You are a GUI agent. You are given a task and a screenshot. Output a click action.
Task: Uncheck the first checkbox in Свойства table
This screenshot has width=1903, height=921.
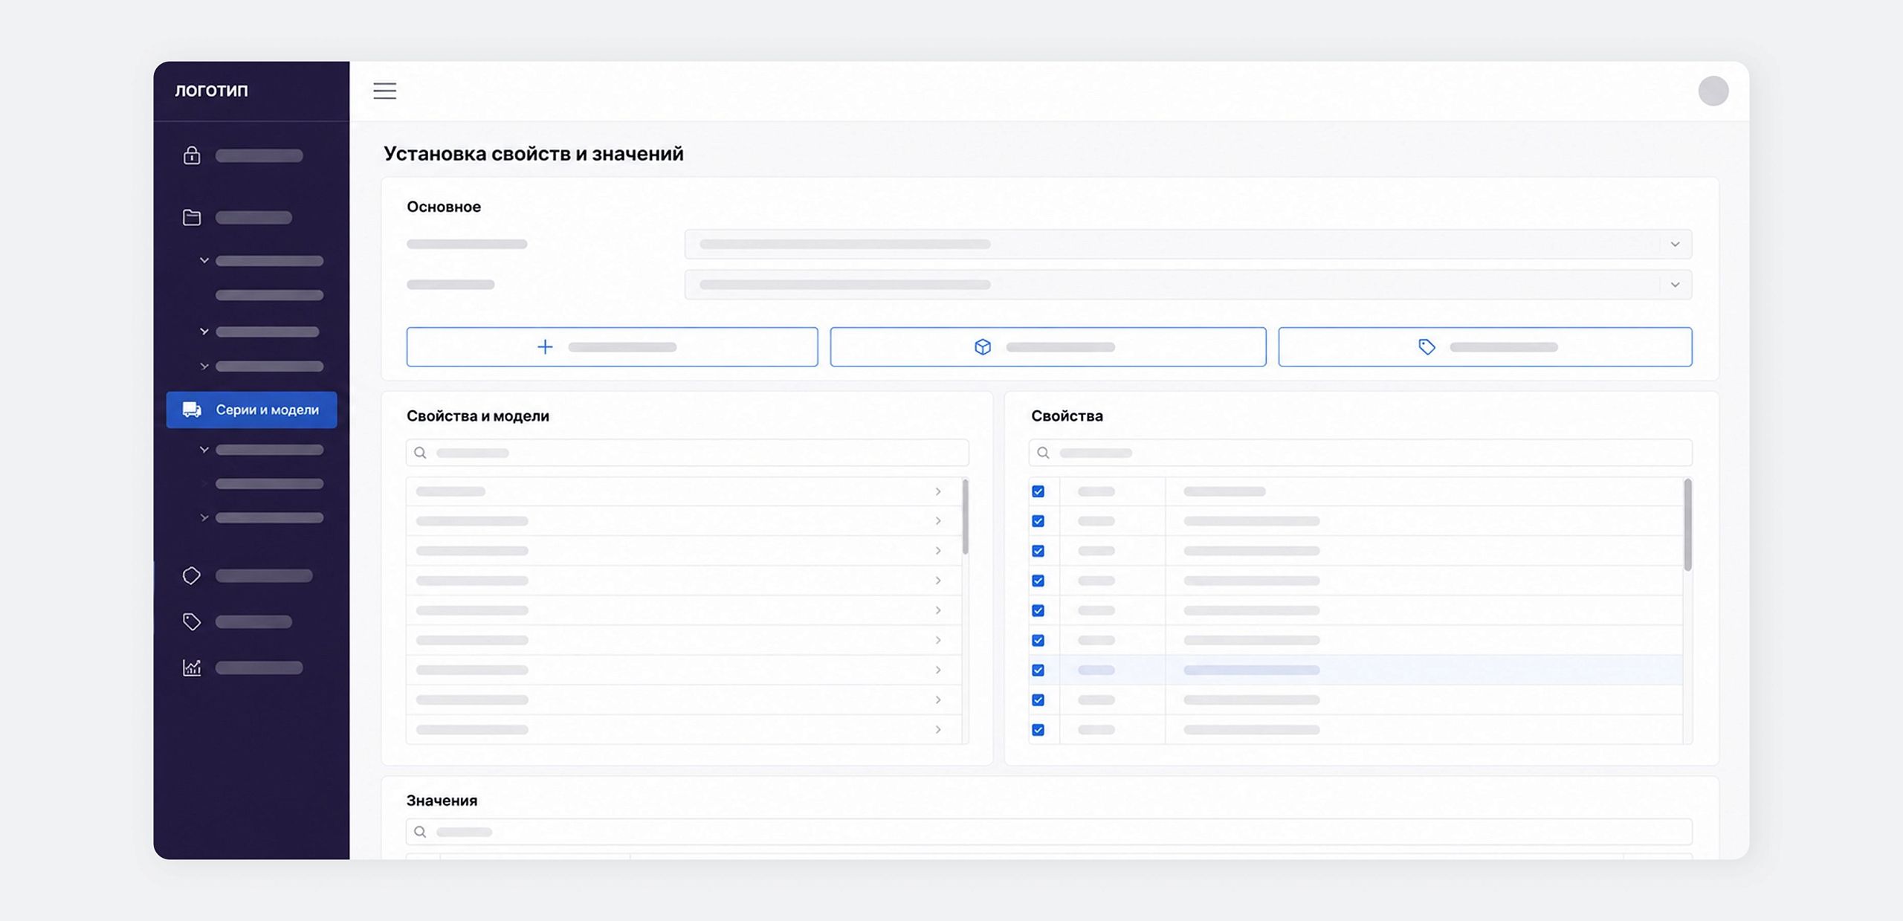(1038, 491)
